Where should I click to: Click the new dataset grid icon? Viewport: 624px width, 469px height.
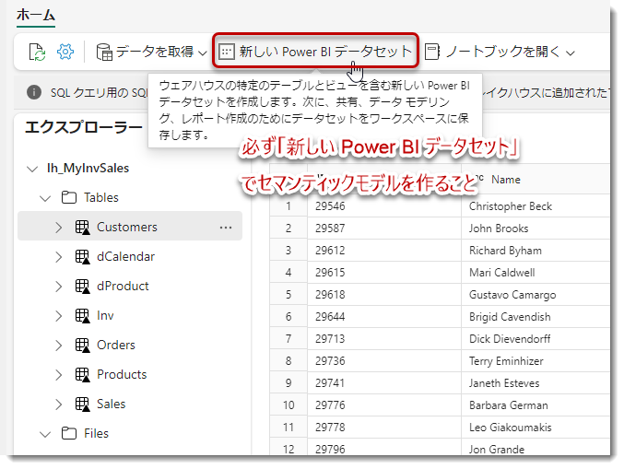point(227,52)
